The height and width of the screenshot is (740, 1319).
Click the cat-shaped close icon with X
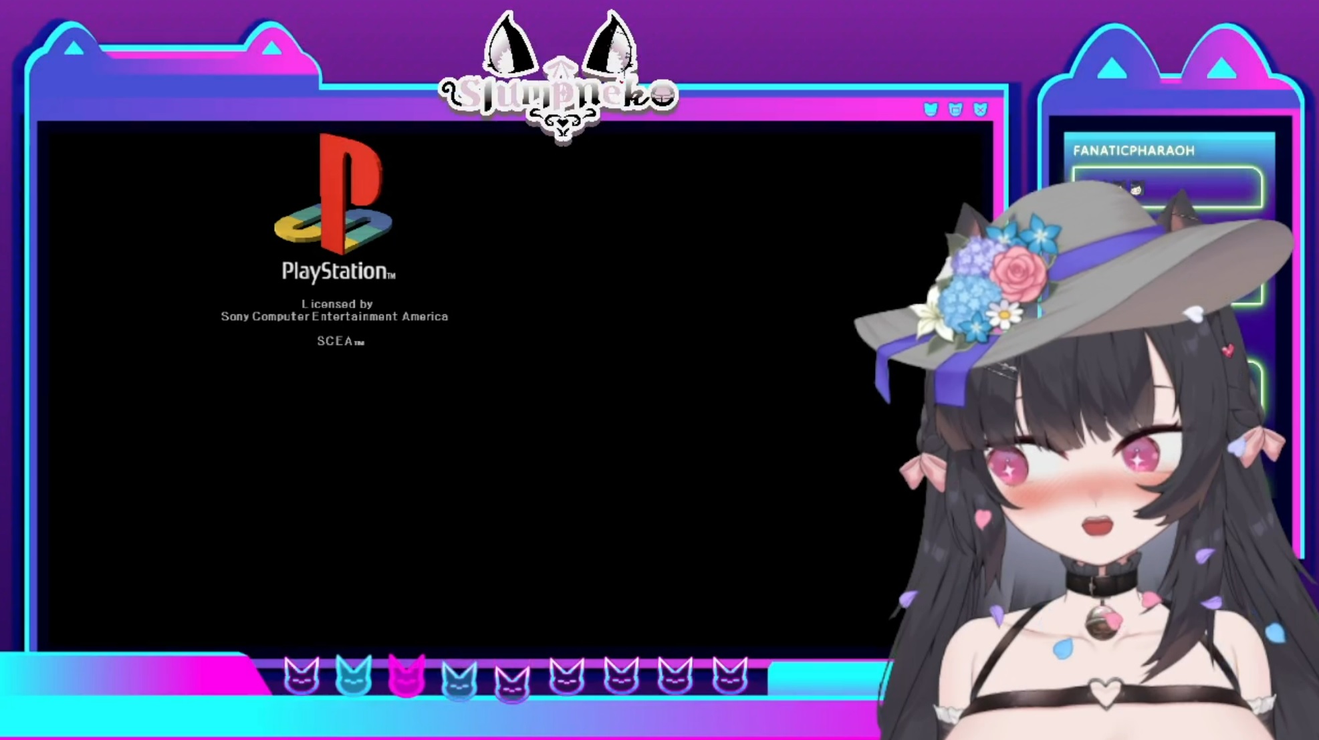(980, 110)
